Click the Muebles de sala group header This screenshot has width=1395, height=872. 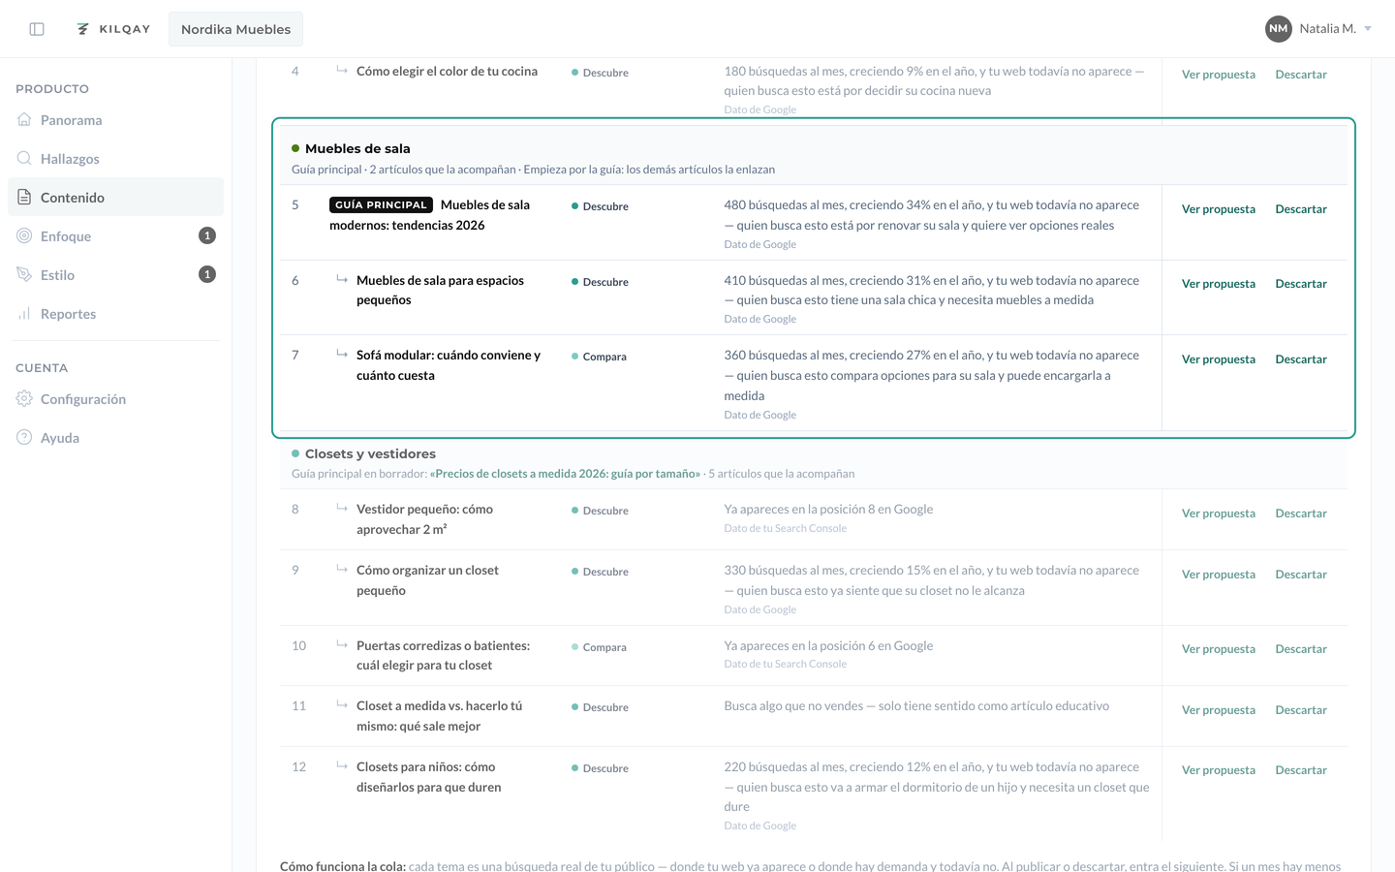point(357,148)
